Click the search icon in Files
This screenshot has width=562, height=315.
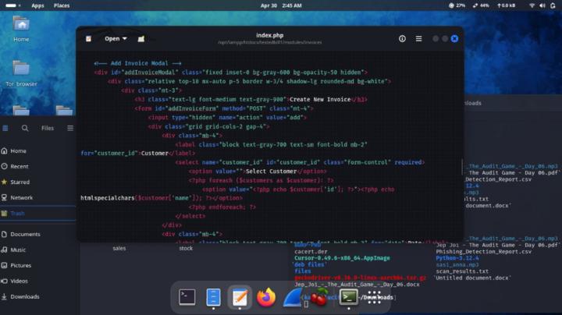tap(25, 128)
